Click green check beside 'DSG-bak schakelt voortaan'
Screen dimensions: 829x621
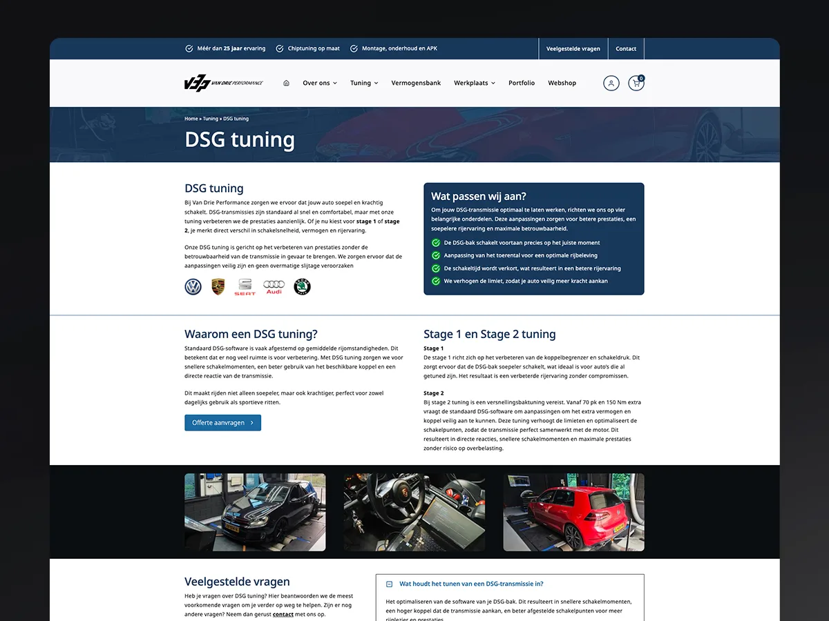(x=436, y=243)
